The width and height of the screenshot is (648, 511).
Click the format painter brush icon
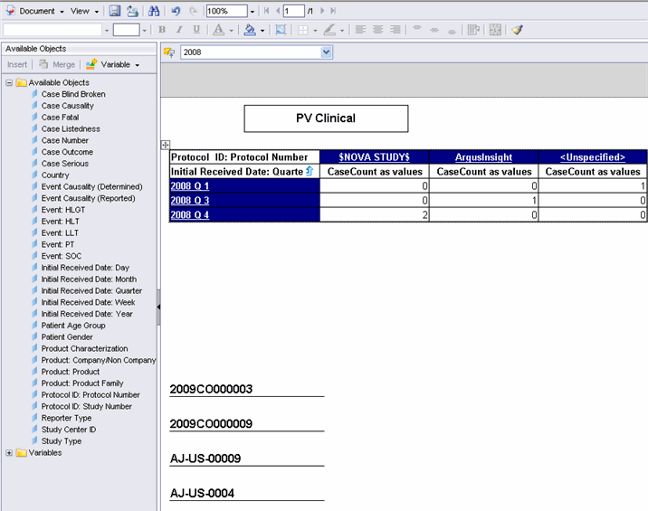click(x=517, y=30)
